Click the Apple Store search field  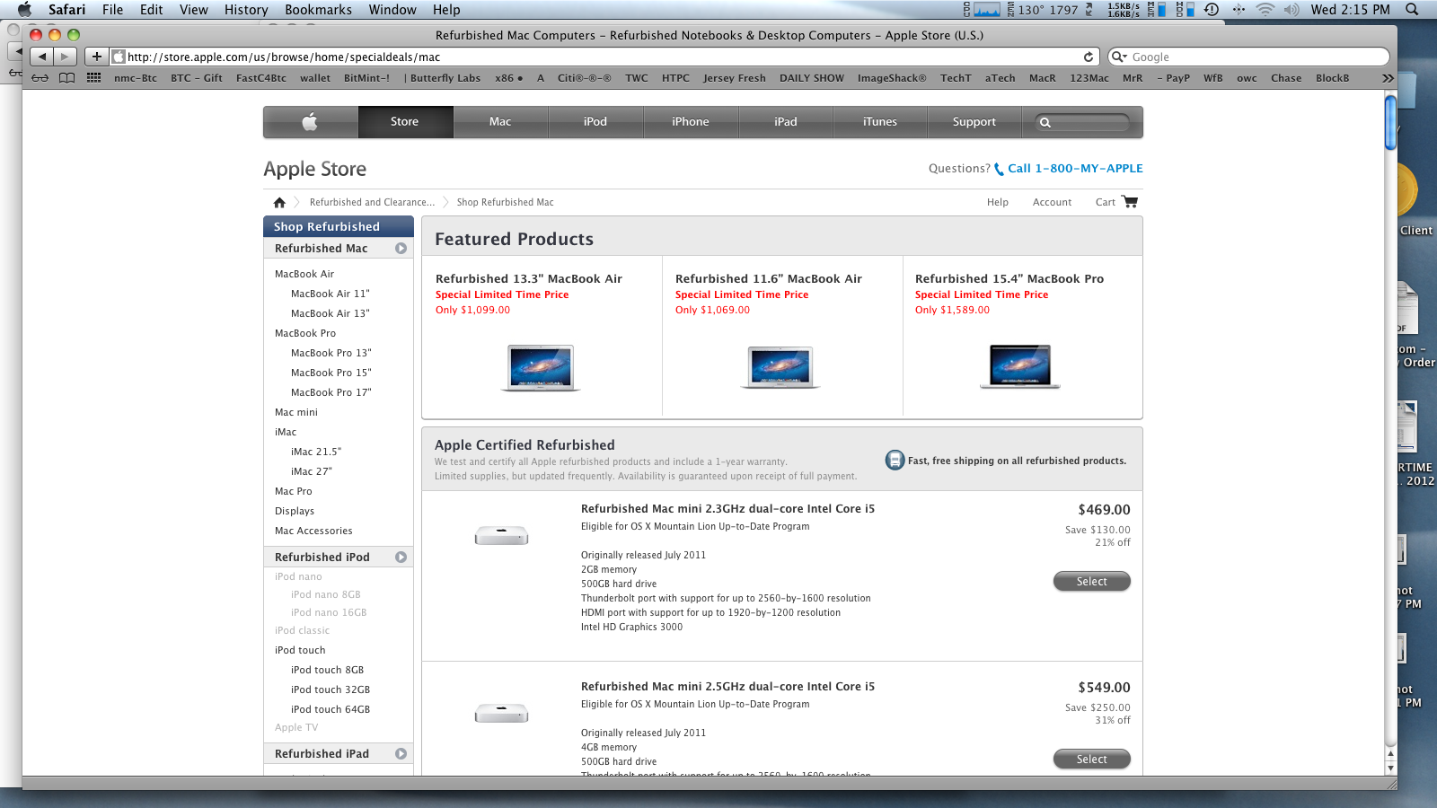tap(1081, 122)
